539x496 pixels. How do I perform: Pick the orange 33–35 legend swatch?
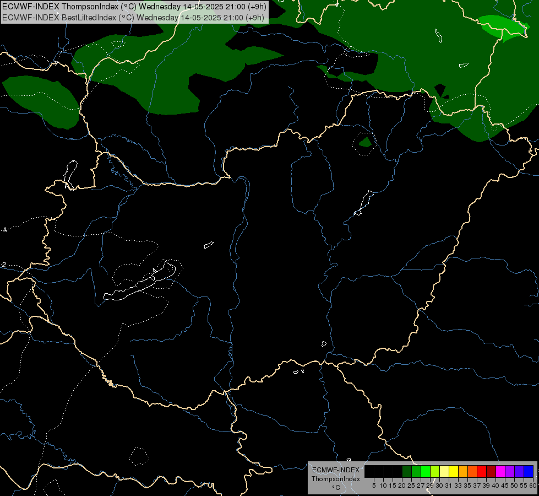(x=463, y=471)
